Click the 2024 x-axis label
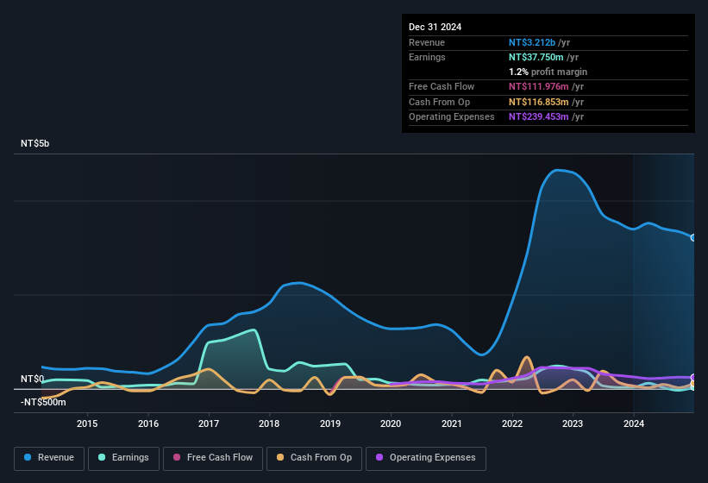 click(634, 423)
